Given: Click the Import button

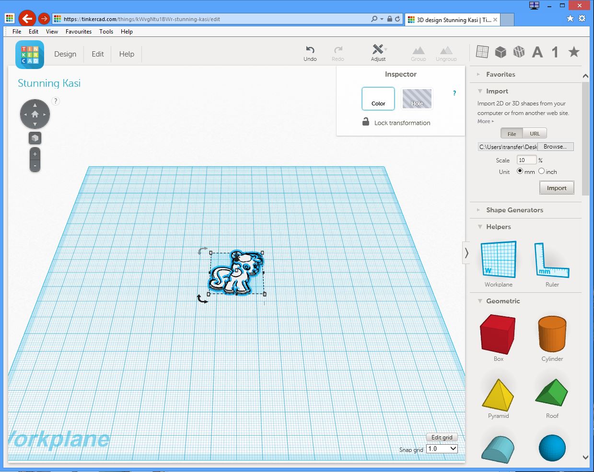Looking at the screenshot, I should (557, 188).
